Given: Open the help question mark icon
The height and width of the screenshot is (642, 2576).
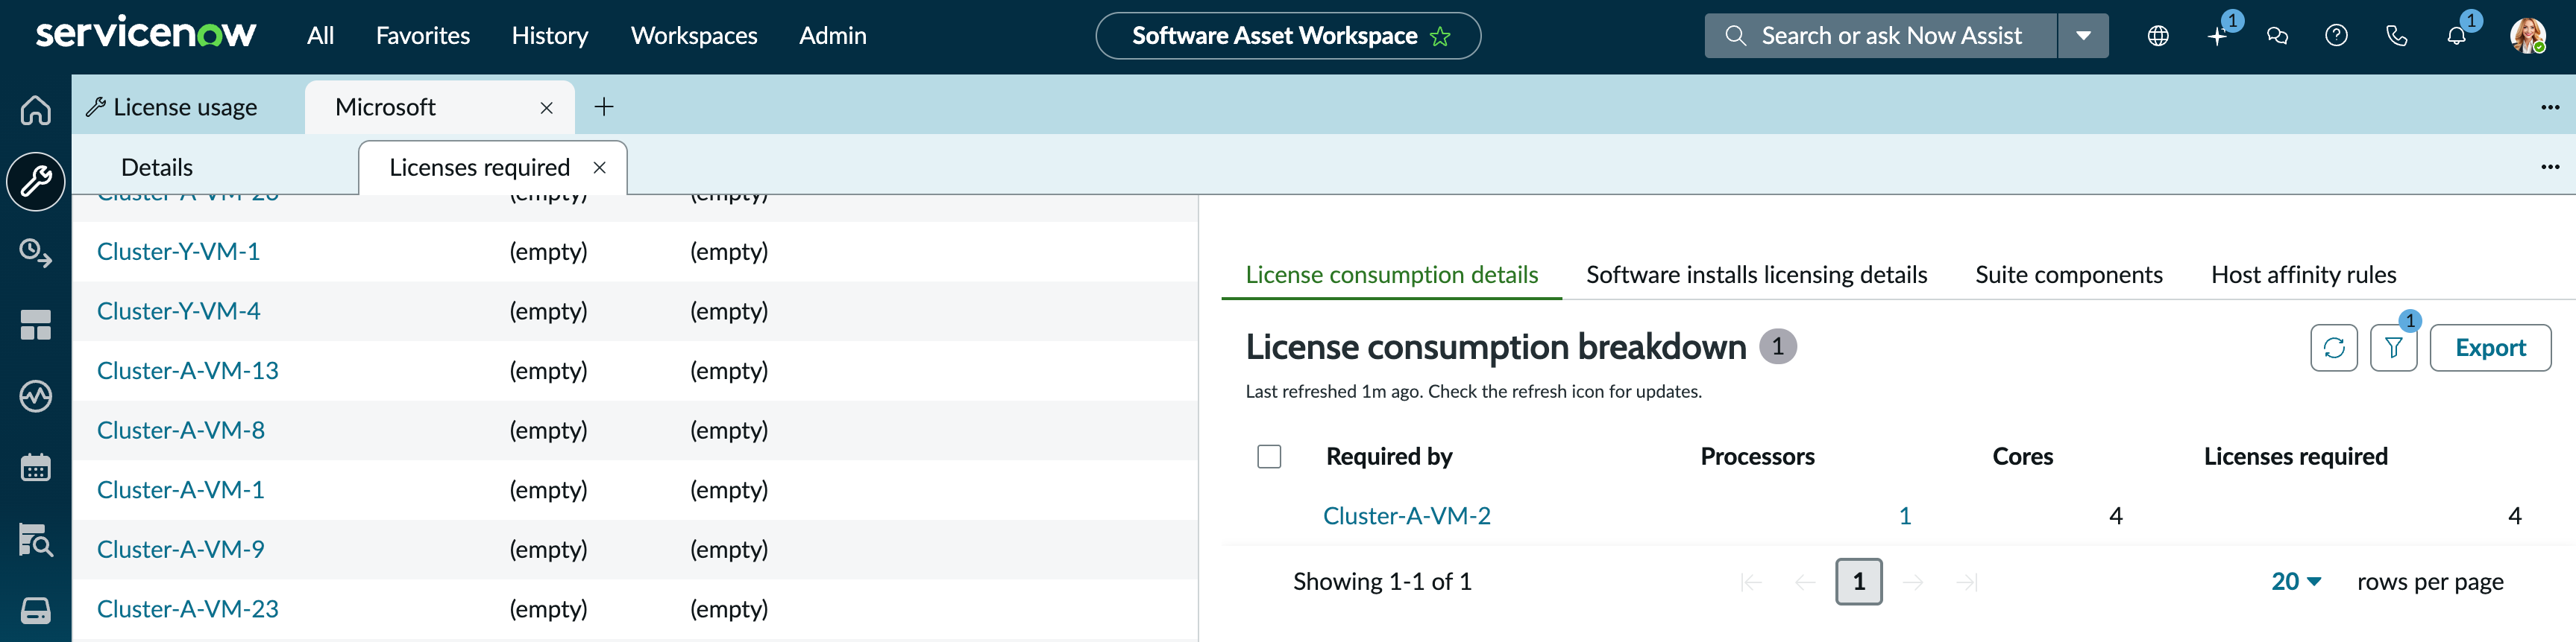Looking at the screenshot, I should click(2336, 36).
